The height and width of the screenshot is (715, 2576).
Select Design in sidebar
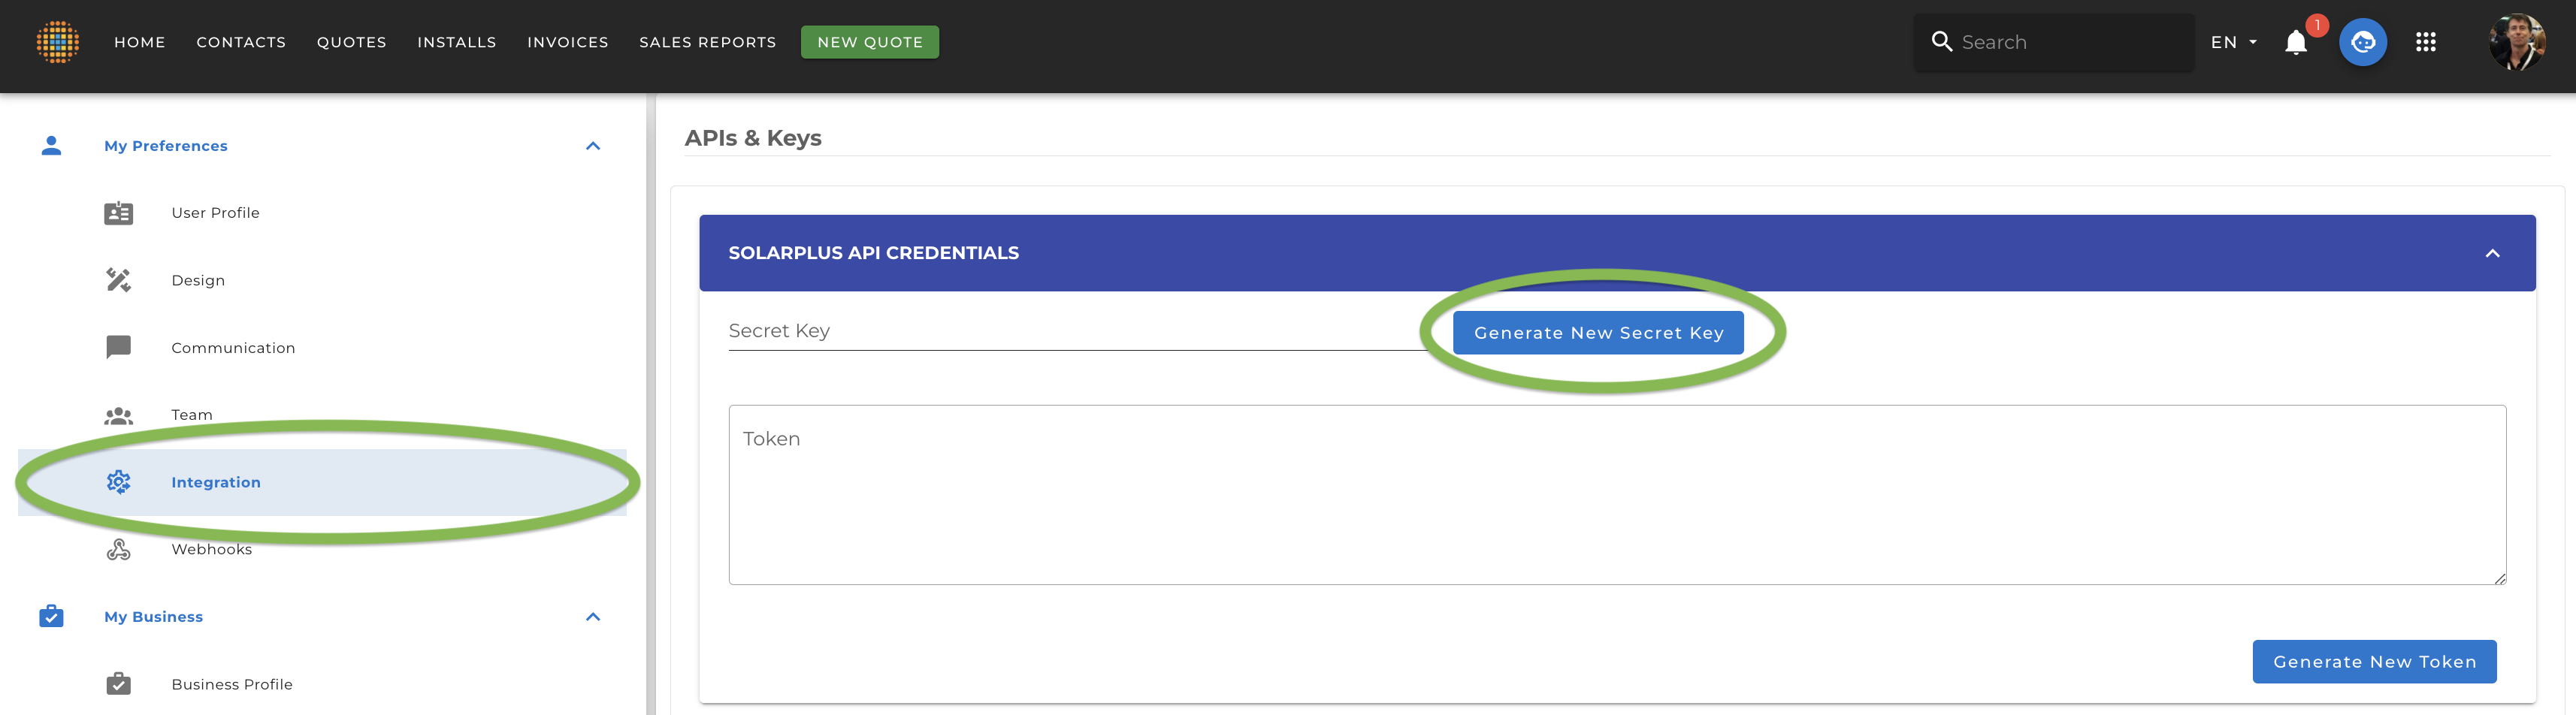click(322, 280)
